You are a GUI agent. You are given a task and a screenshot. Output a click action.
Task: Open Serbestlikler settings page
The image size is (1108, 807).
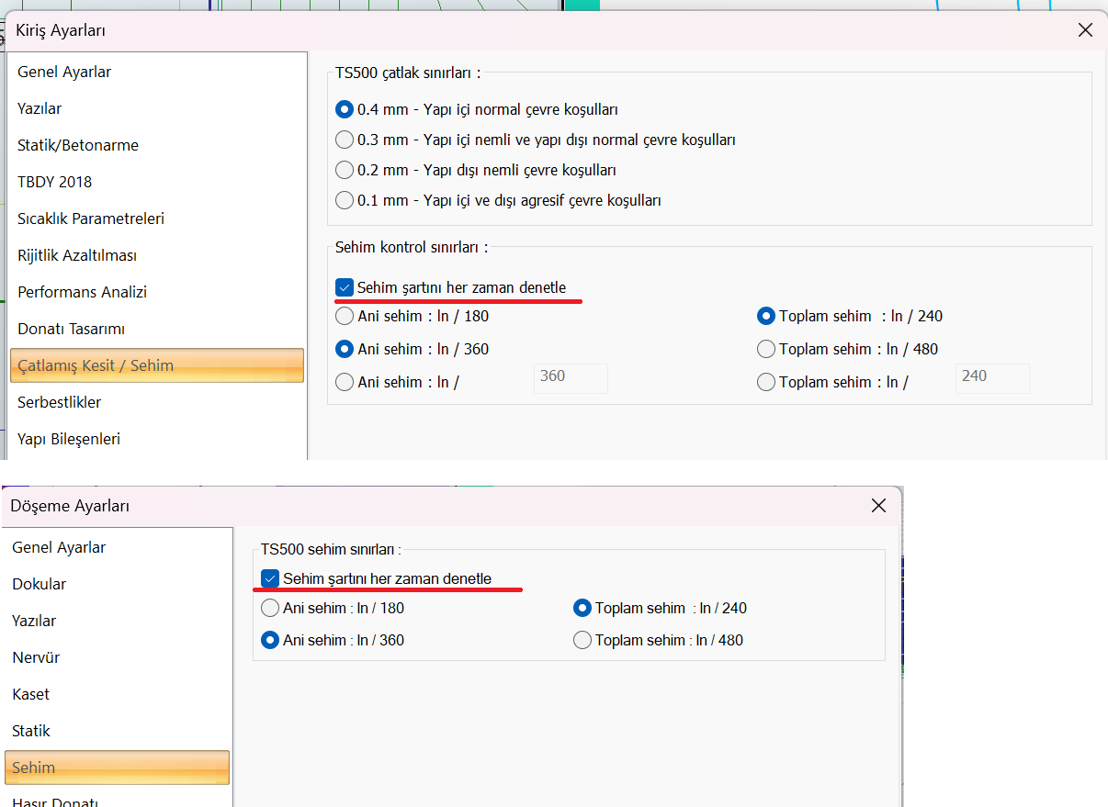[x=157, y=402]
